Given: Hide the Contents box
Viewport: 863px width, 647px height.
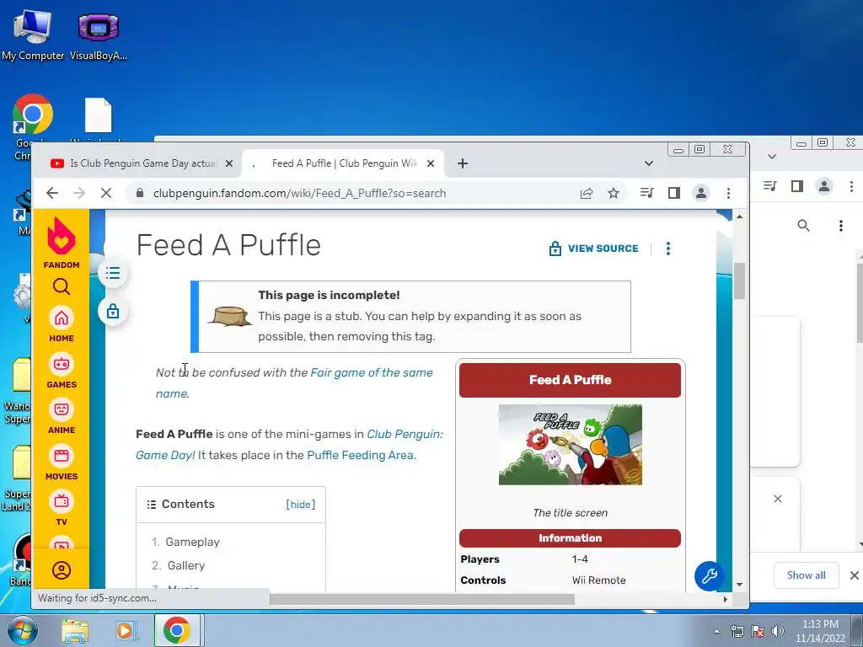Looking at the screenshot, I should pos(301,505).
